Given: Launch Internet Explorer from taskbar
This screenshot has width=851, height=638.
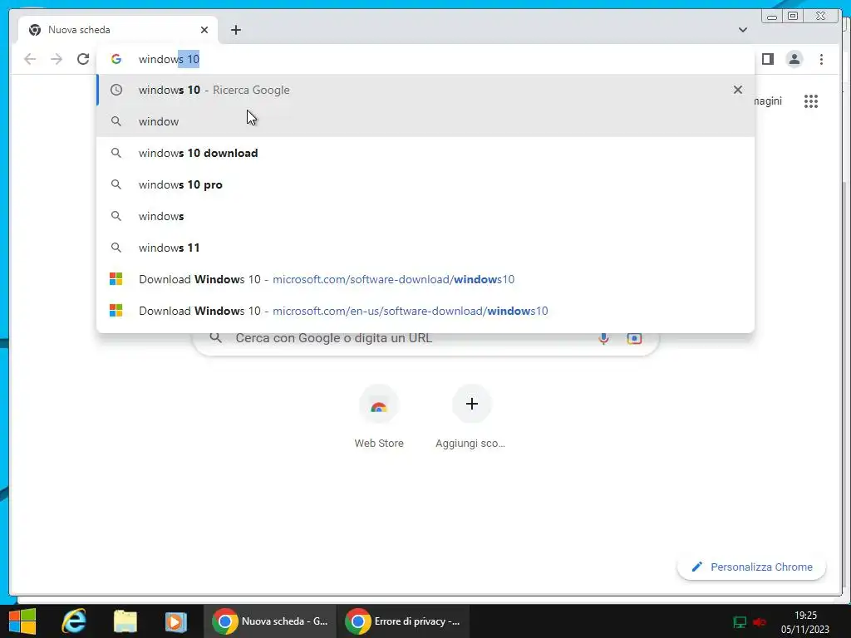Looking at the screenshot, I should click(74, 621).
